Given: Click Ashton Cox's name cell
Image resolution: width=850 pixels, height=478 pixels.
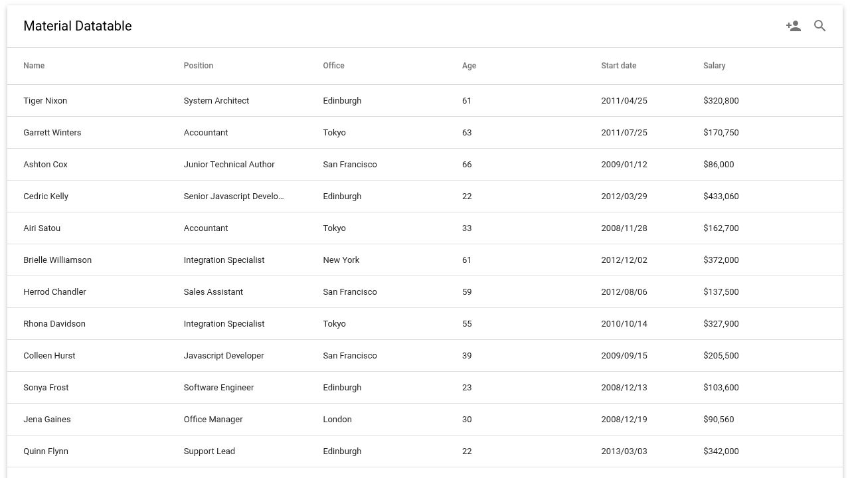Looking at the screenshot, I should coord(46,165).
